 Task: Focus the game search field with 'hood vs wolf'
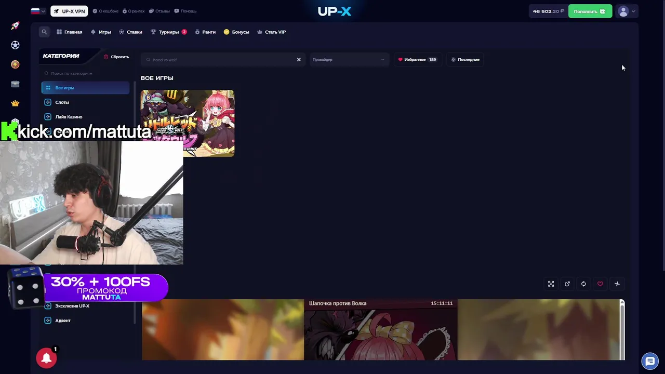point(223,60)
